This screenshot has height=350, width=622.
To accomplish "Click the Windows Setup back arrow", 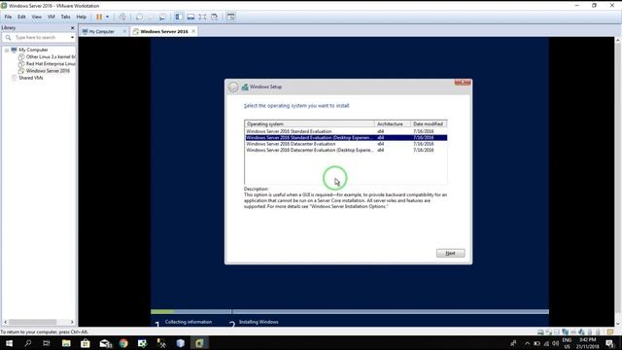I will coord(233,87).
